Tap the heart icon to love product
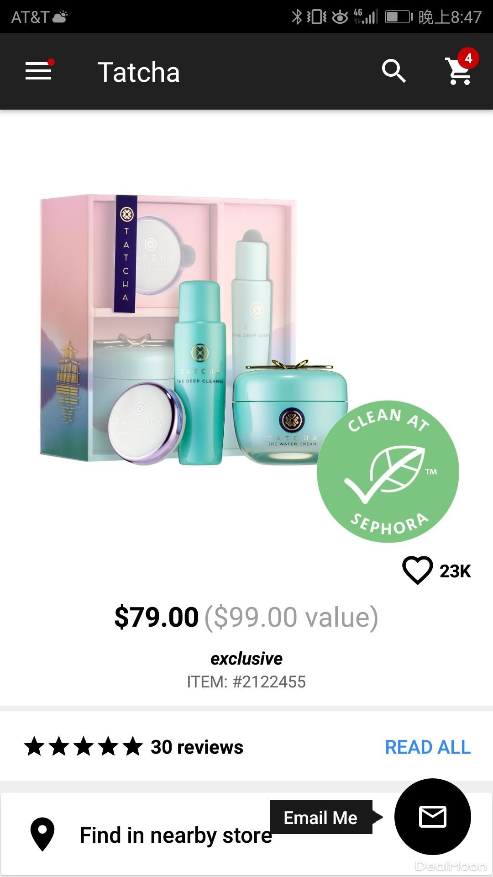 (417, 571)
